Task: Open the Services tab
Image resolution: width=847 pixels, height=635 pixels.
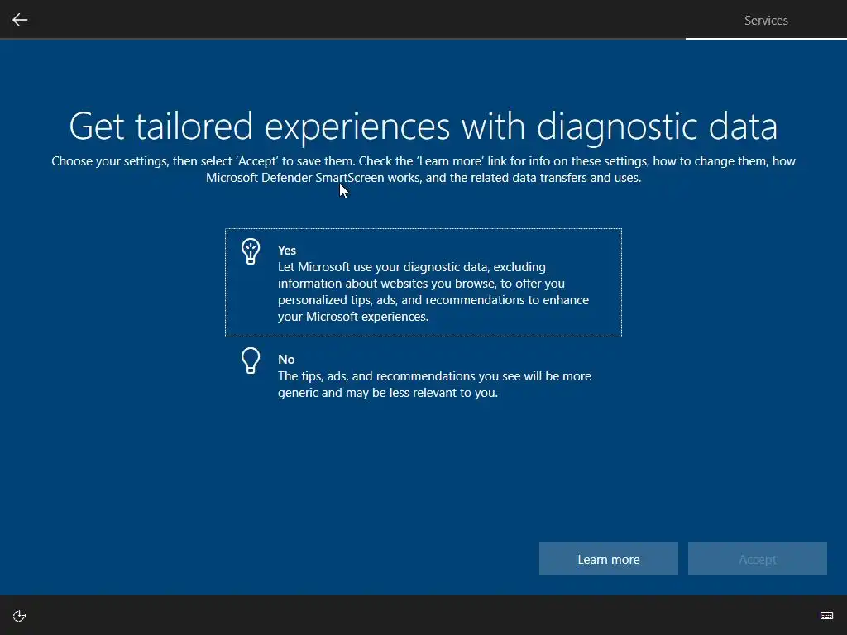Action: tap(766, 20)
